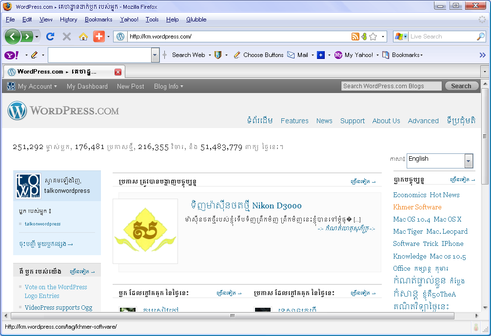Open the Nikon D3000 post thumbnail

[145, 231]
